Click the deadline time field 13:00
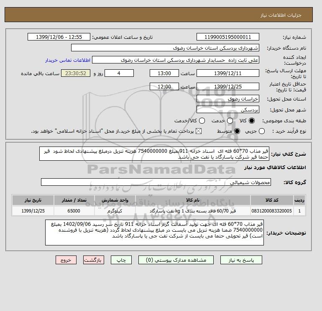The height and width of the screenshot is (311, 322). tap(164, 73)
